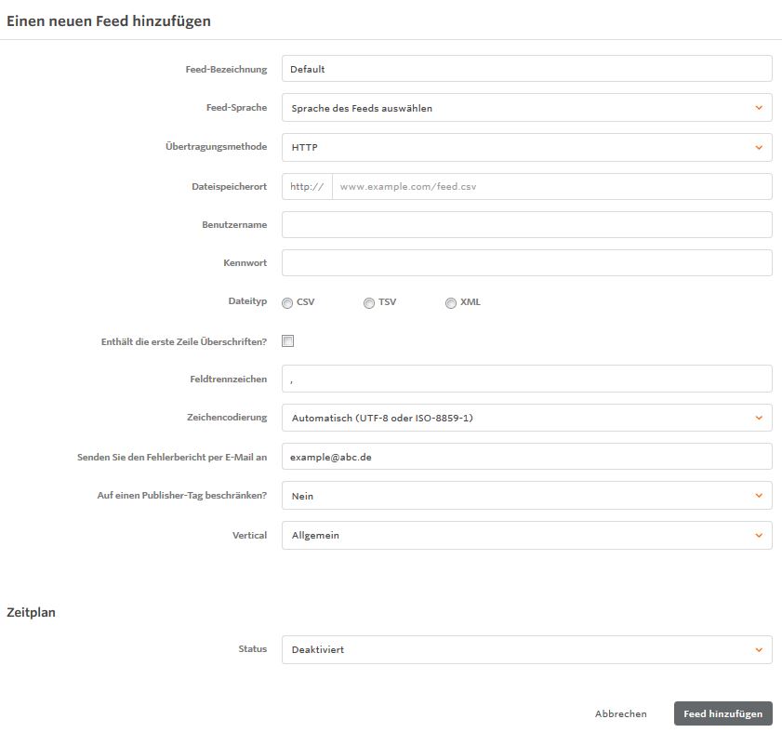This screenshot has width=782, height=746.
Task: Click the Feed hinzufügen button
Action: (x=723, y=713)
